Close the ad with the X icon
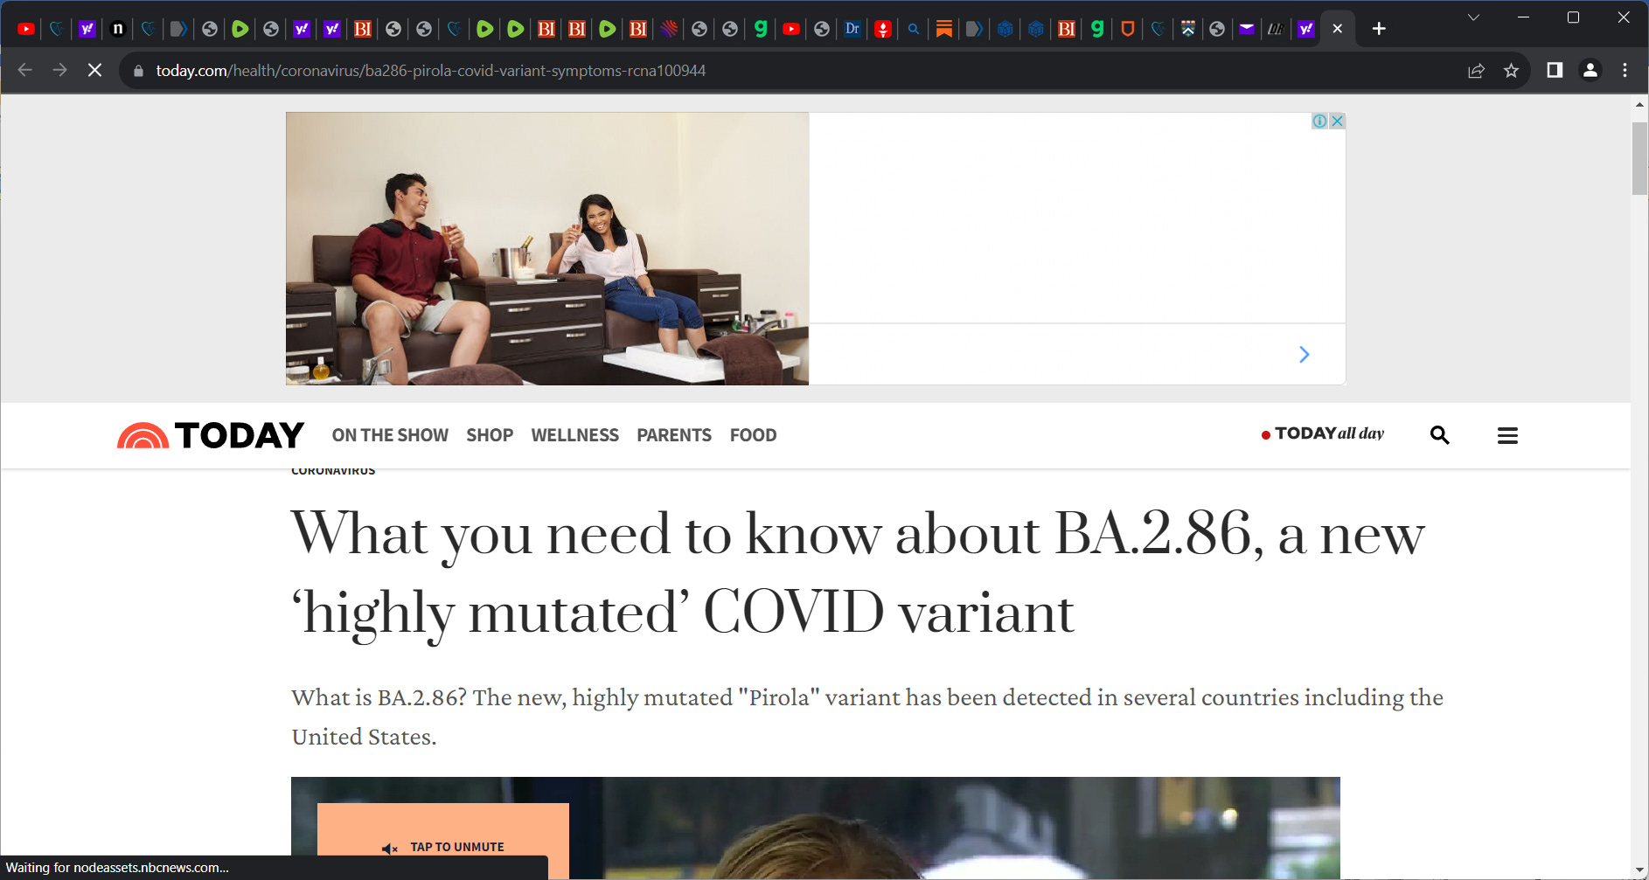This screenshot has height=880, width=1649. pyautogui.click(x=1337, y=121)
